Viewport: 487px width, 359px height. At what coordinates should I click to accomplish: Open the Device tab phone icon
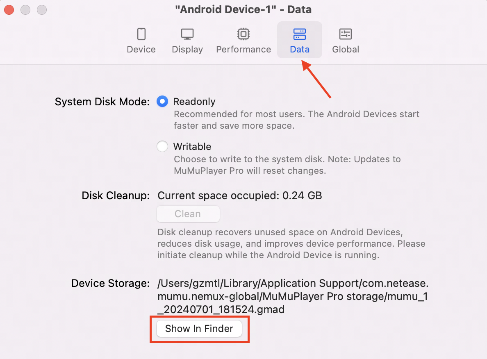coord(141,34)
